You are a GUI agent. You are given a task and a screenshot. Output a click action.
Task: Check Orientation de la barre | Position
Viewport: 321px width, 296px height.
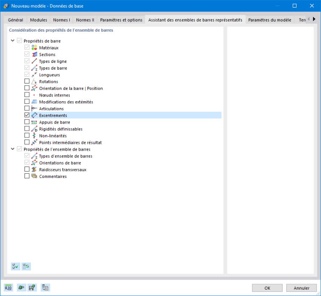point(27,88)
